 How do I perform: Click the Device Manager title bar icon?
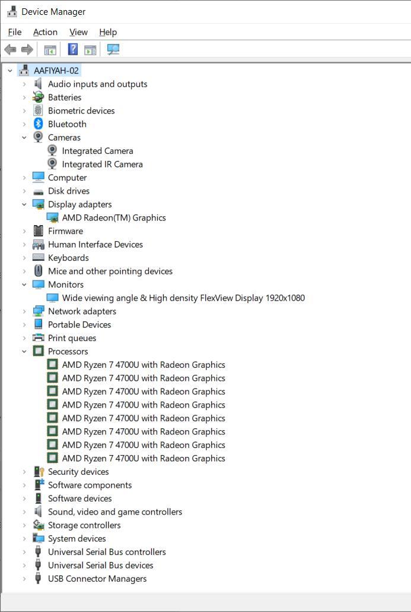(x=12, y=11)
